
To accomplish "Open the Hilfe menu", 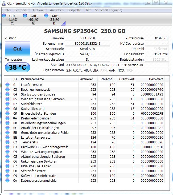I will (88, 10).
